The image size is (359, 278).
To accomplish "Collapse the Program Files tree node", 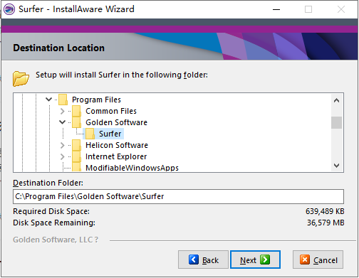I will (x=48, y=100).
